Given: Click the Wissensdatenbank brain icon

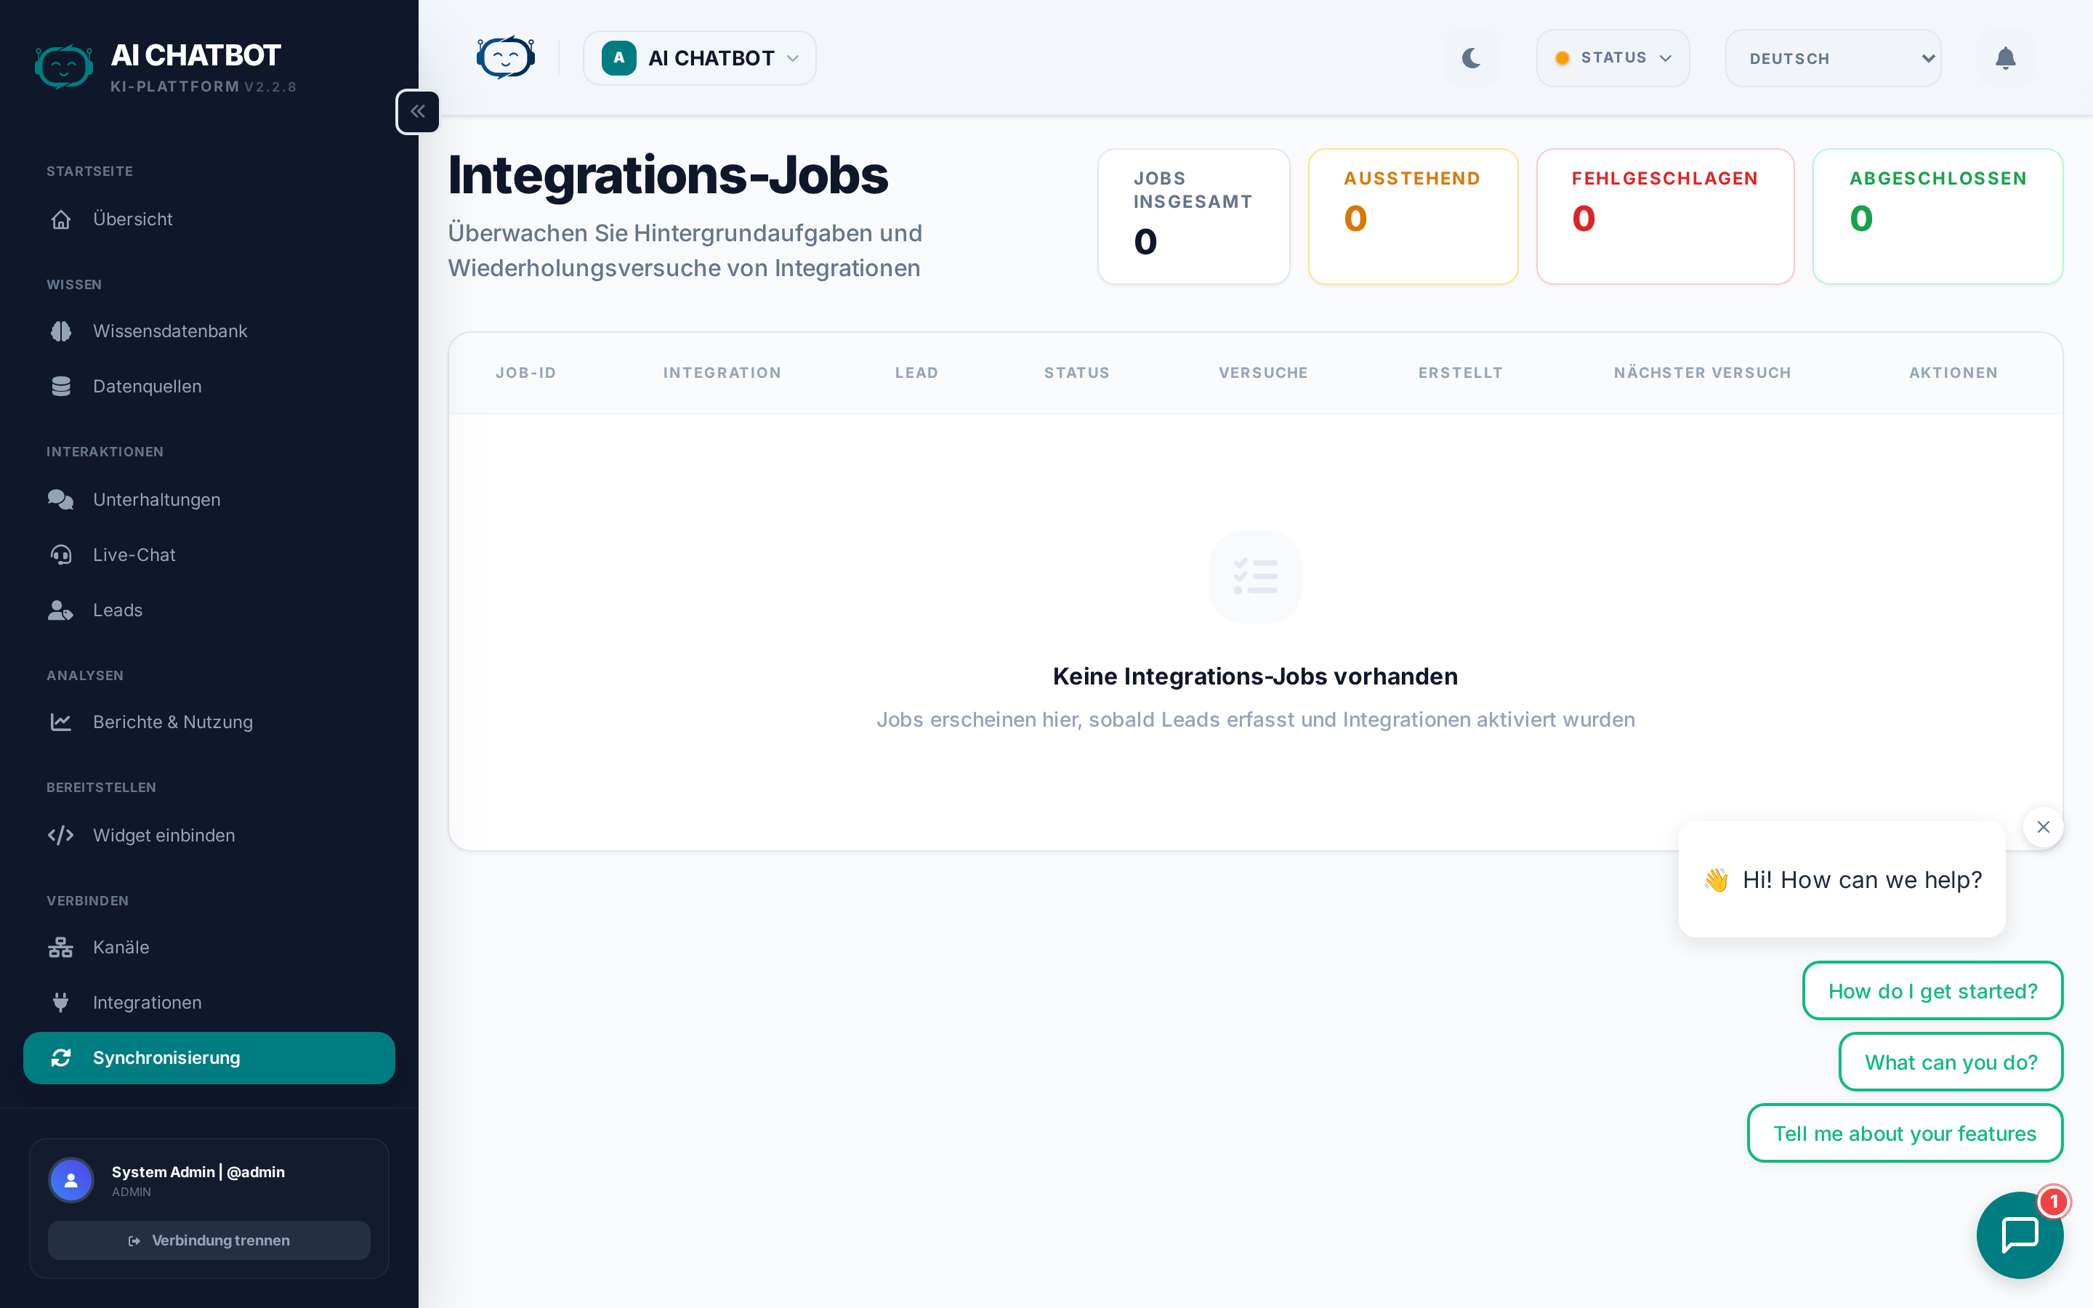Looking at the screenshot, I should point(60,331).
